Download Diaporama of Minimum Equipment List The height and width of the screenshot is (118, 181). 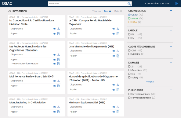(x=118, y=107)
